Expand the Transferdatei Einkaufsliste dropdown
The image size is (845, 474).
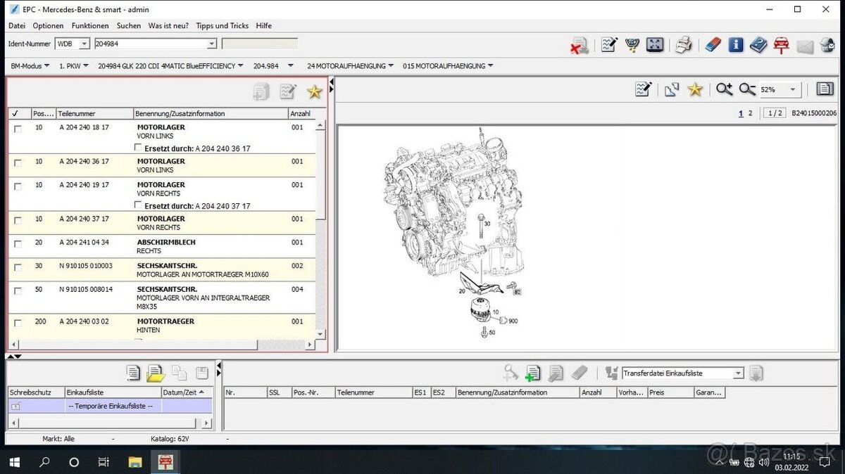point(738,373)
